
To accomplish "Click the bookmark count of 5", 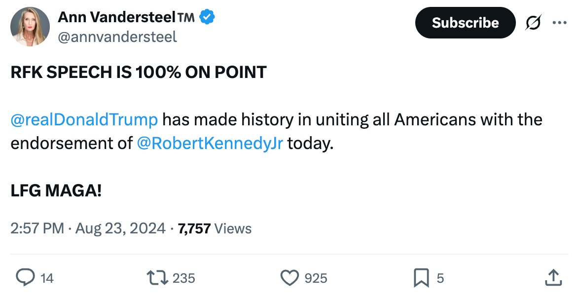I will (x=440, y=278).
